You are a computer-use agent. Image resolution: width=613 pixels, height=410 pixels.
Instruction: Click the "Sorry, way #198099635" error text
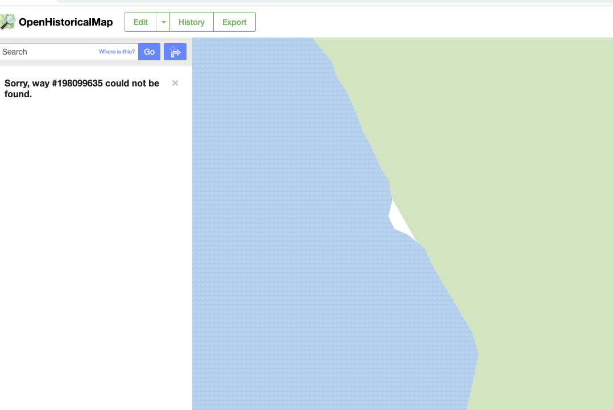[x=81, y=89]
